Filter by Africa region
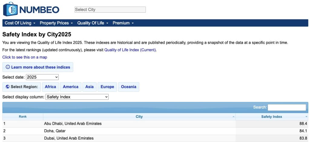This screenshot has width=310, height=142. 50,87
